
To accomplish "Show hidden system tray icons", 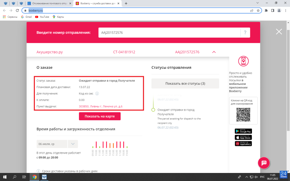I will point(247,177).
